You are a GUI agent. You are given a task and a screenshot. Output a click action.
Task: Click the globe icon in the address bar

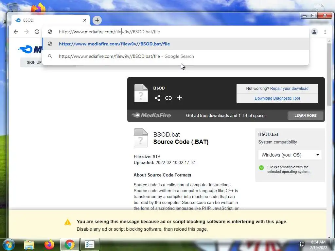tap(50, 32)
